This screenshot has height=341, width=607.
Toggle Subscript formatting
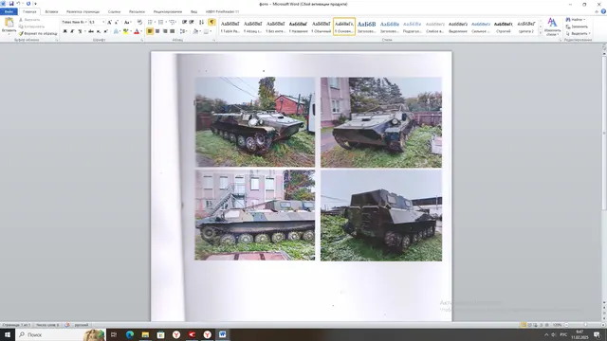coord(99,31)
